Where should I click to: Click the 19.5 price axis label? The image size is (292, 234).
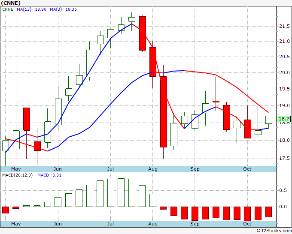click(284, 89)
